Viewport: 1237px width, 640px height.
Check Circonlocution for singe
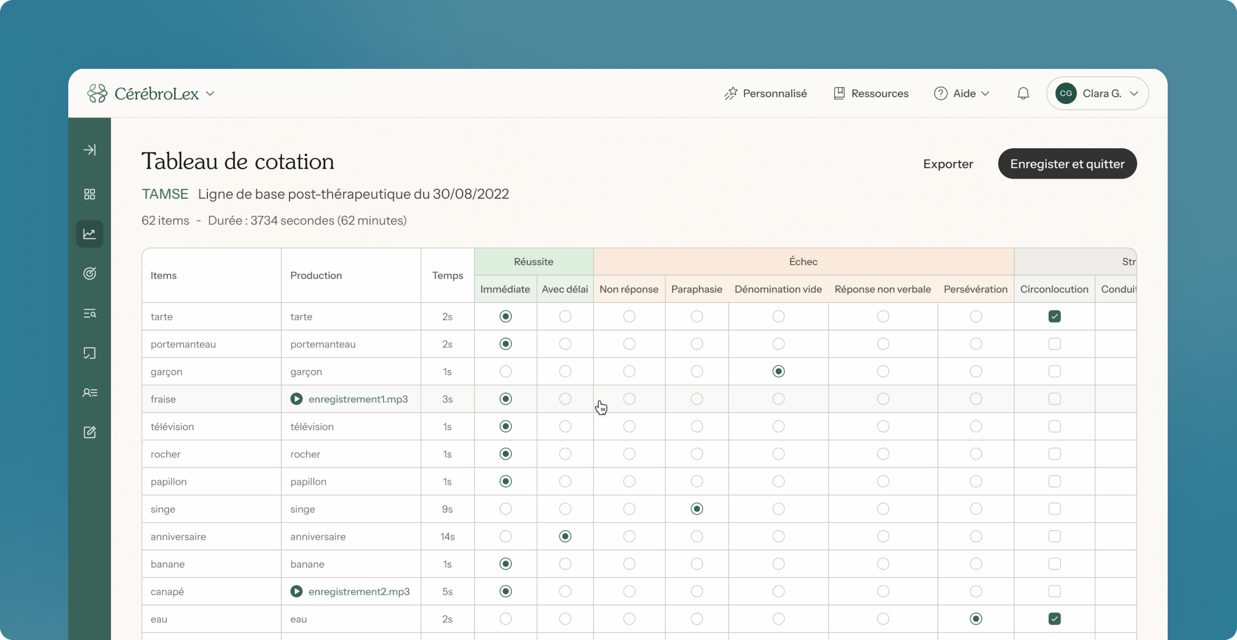(x=1054, y=509)
